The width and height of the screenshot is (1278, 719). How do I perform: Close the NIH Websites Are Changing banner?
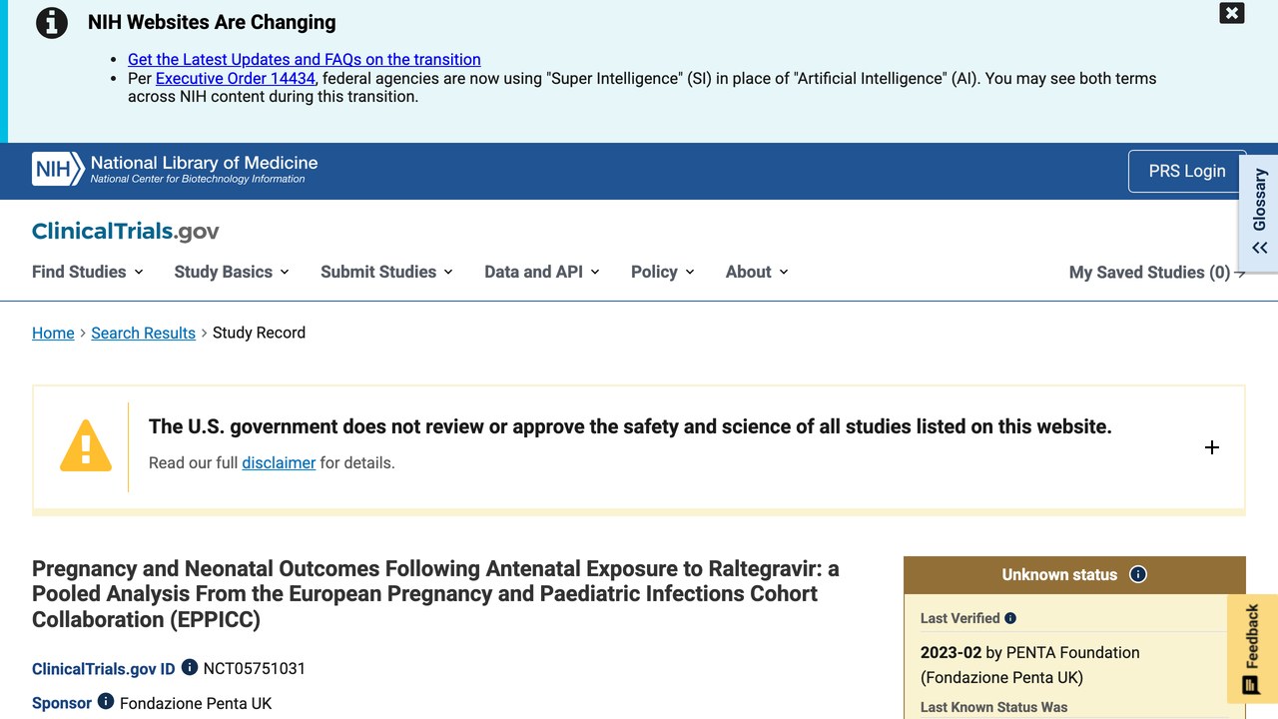pos(1232,13)
